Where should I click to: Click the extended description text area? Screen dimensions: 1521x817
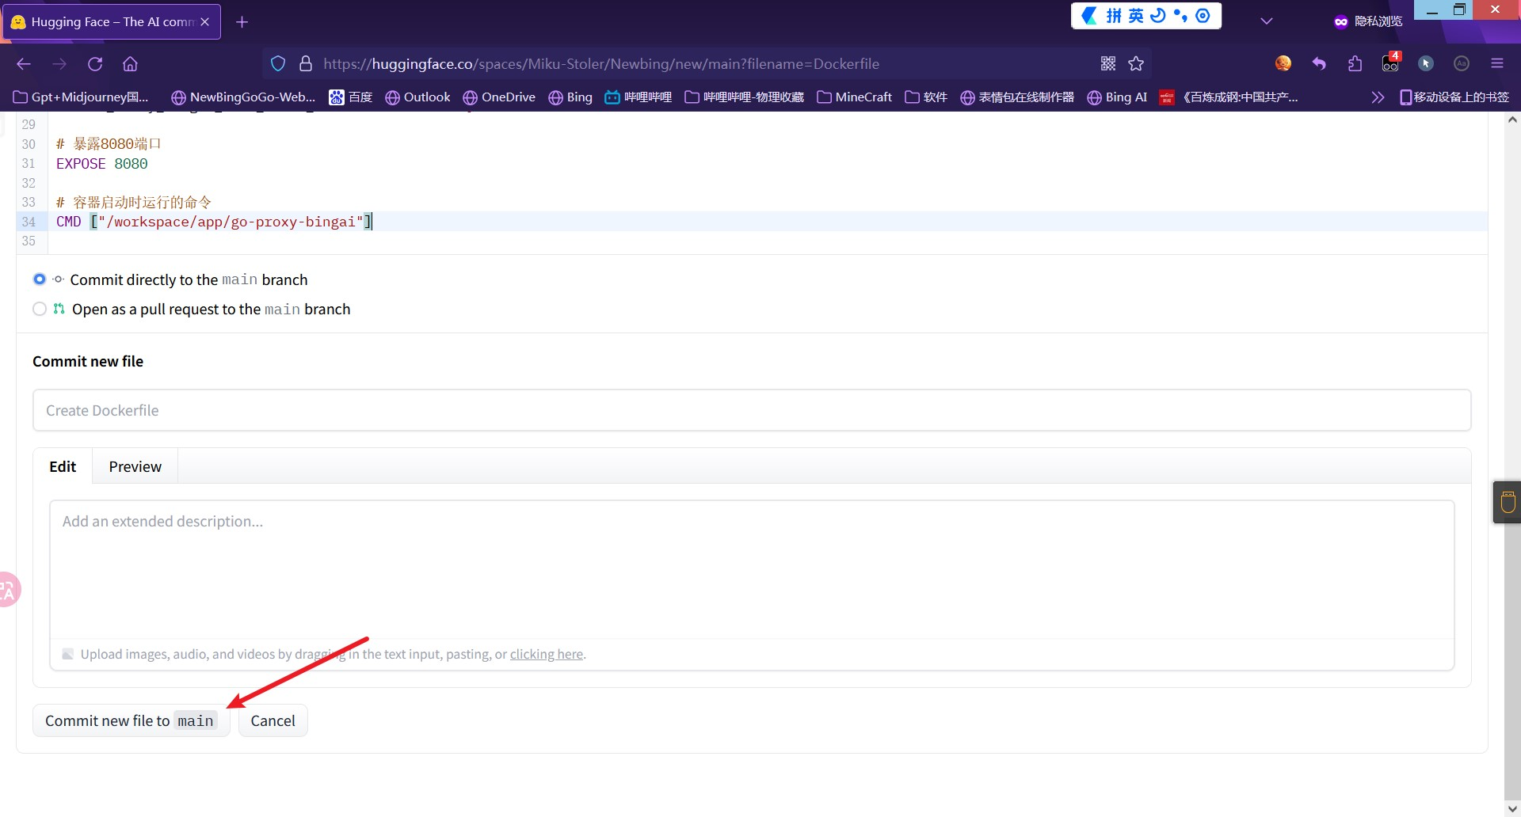click(x=752, y=569)
